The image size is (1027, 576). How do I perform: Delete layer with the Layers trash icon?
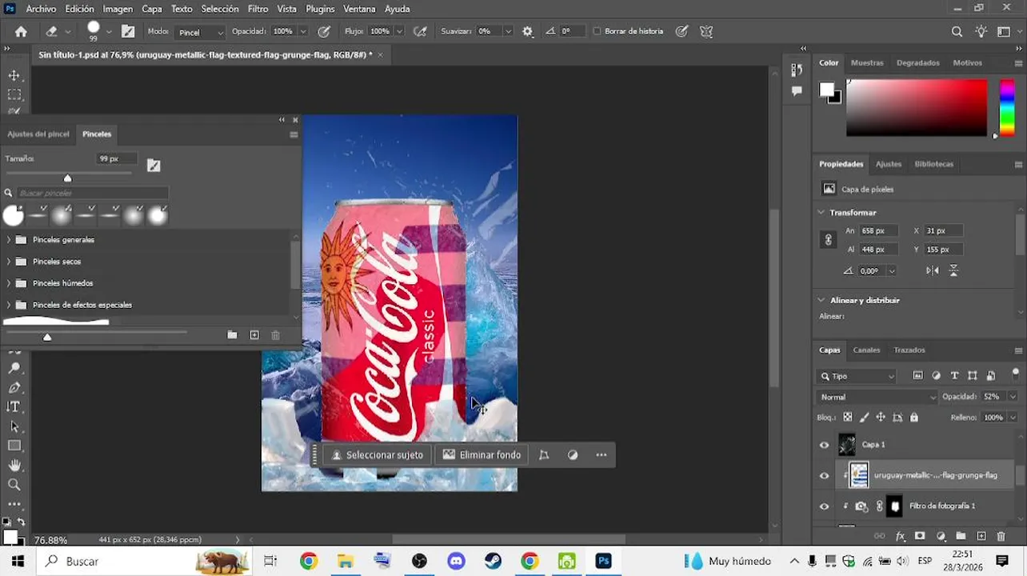(1001, 536)
